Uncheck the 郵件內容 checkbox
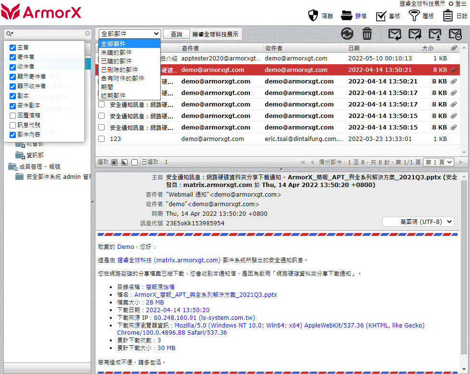 [12, 135]
